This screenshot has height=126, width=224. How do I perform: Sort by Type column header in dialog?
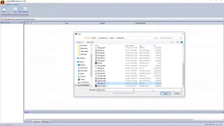[141, 46]
